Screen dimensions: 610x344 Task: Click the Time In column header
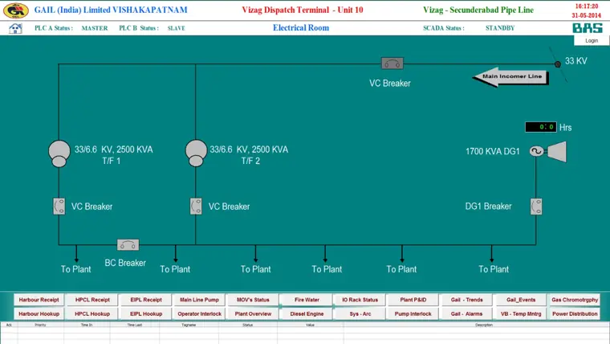[x=87, y=325]
